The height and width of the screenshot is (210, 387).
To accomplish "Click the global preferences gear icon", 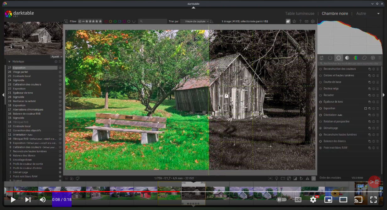I will point(313,21).
